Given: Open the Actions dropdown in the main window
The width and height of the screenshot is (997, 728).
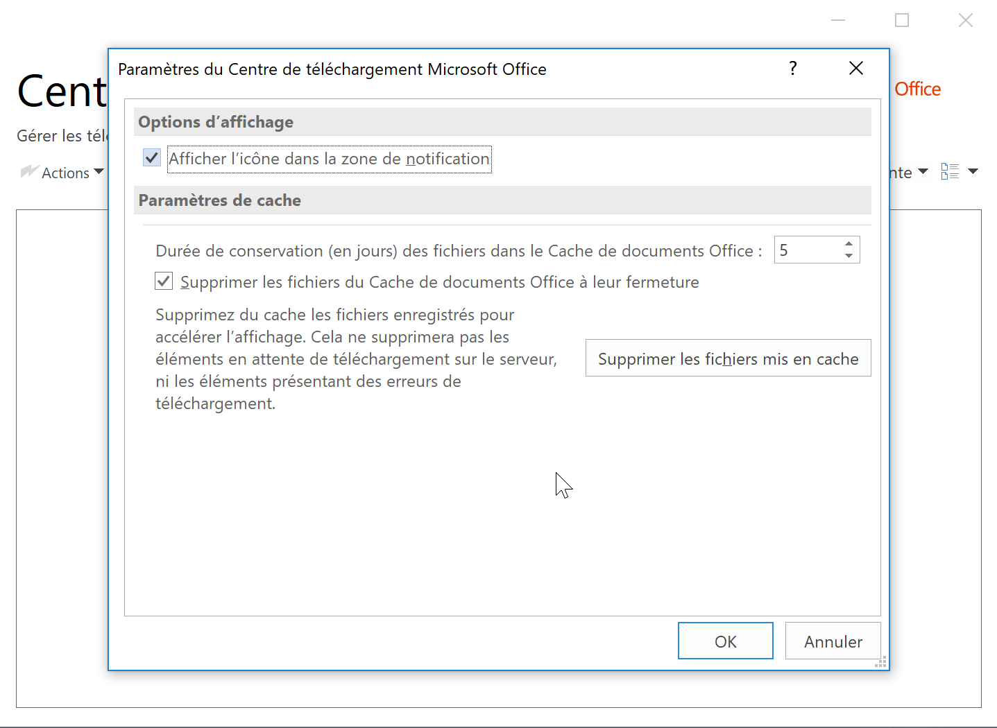Looking at the screenshot, I should point(99,171).
